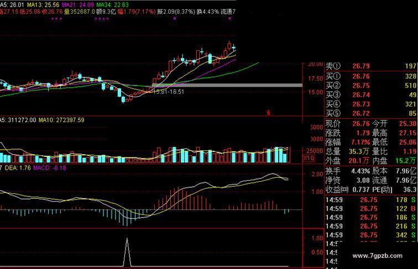
Task: Click the 15.81-16.51 price range annotation
Action: click(x=169, y=92)
